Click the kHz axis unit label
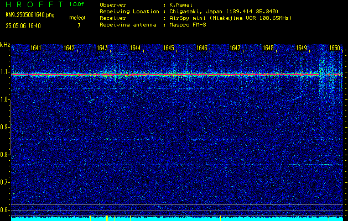The height and width of the screenshot is (221, 348). pyautogui.click(x=5, y=45)
